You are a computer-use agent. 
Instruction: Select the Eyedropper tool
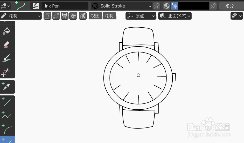point(6,87)
